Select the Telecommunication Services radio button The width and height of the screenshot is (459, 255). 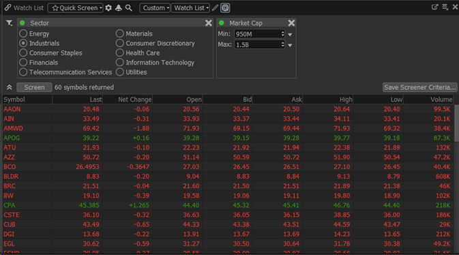coord(23,72)
